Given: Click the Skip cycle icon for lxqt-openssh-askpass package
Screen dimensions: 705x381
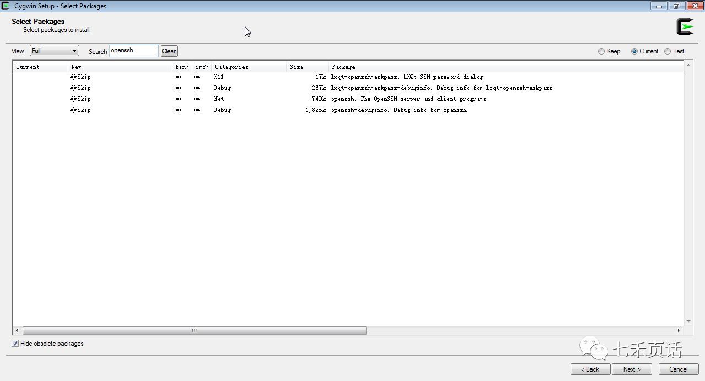Looking at the screenshot, I should (73, 77).
